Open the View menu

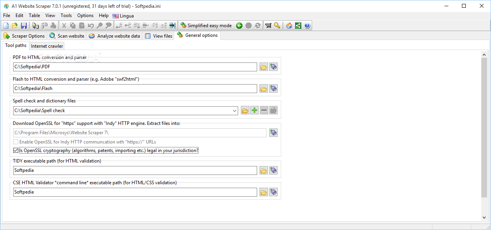point(50,16)
